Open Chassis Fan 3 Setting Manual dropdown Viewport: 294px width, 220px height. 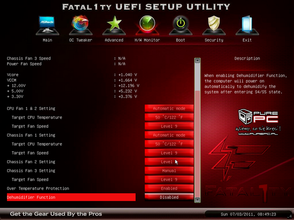coord(169,170)
